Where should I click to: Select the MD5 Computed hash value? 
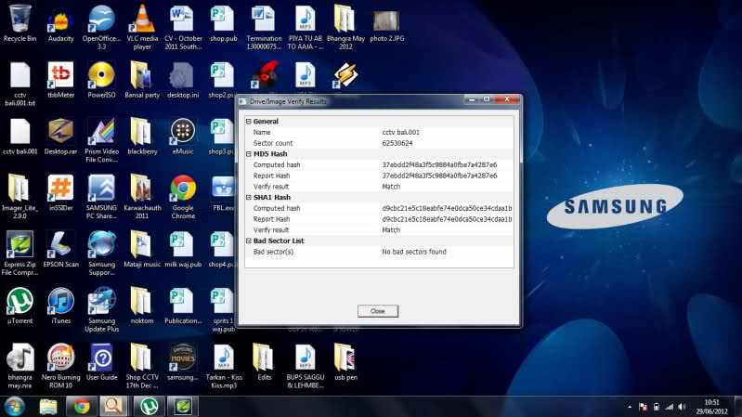click(439, 164)
